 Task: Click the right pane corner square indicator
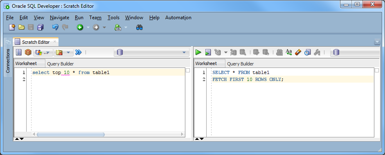pos(377,71)
